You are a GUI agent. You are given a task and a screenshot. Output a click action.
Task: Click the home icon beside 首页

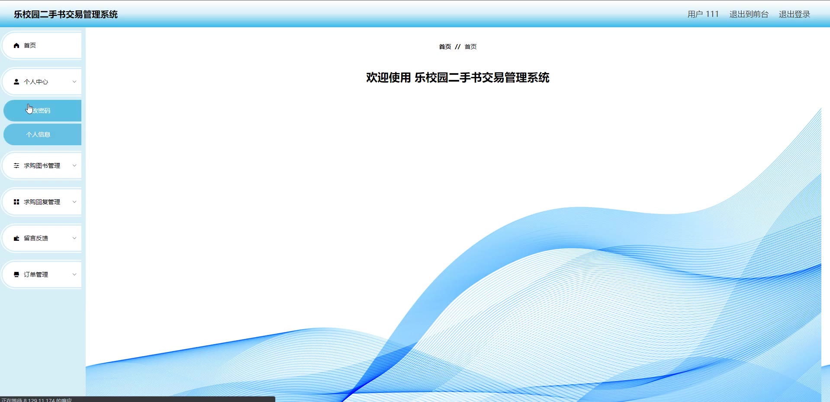pos(16,45)
